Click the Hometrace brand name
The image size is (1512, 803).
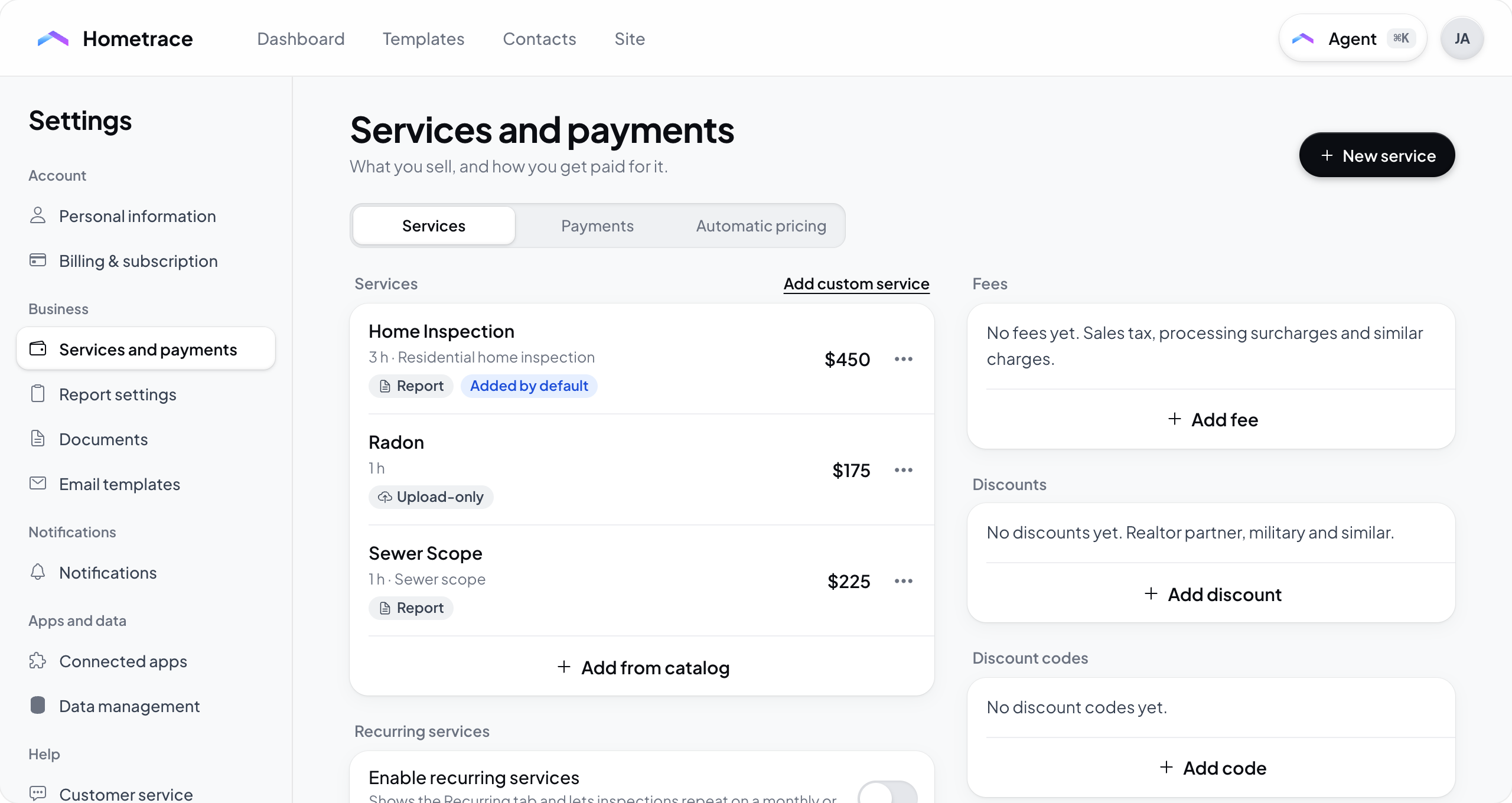pos(138,39)
